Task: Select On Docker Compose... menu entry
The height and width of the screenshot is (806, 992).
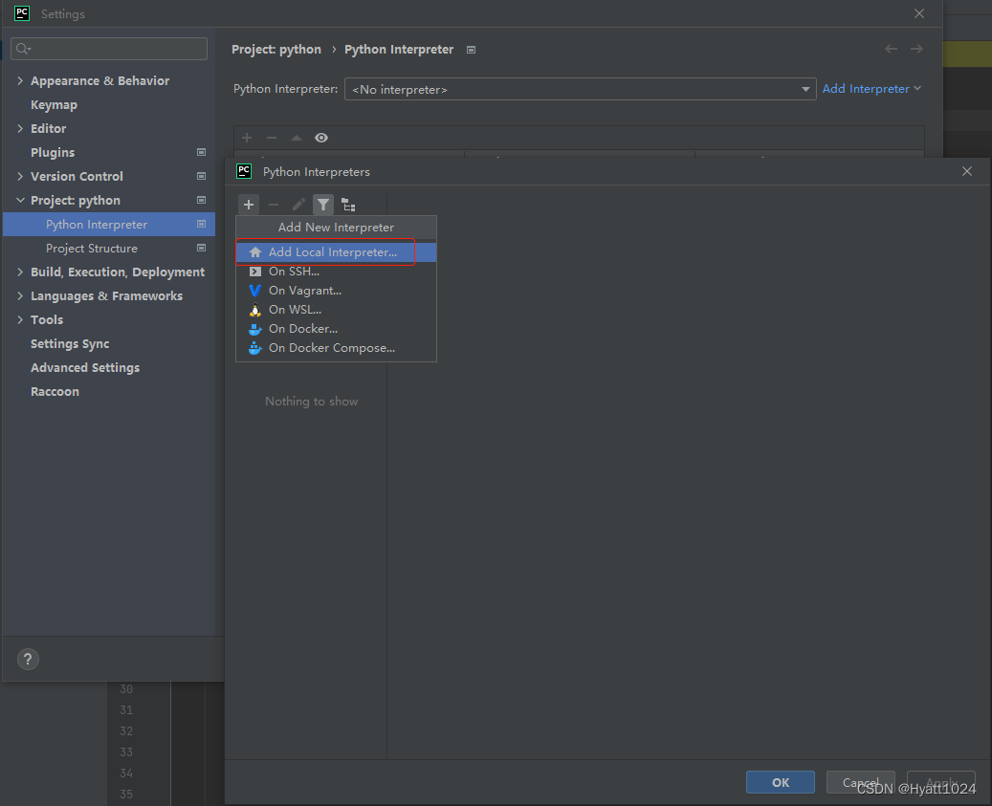Action: pyautogui.click(x=336, y=348)
